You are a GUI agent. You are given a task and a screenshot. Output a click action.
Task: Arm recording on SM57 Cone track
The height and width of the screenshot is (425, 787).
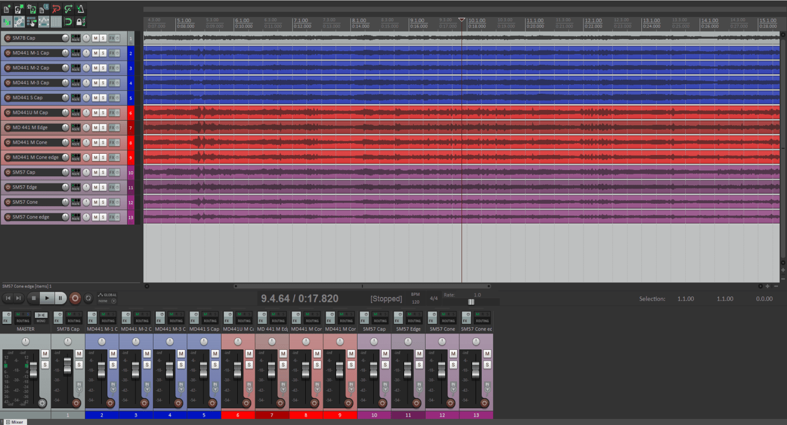click(8, 202)
